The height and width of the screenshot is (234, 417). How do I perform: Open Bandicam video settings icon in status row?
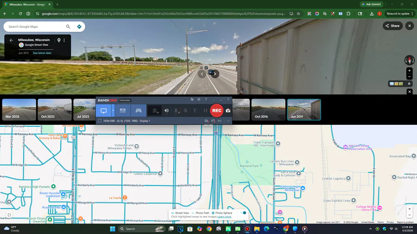(206, 121)
